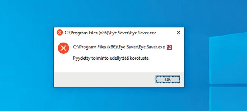Click the white blank area beneath the message text
247x111 pixels.
(x=119, y=67)
